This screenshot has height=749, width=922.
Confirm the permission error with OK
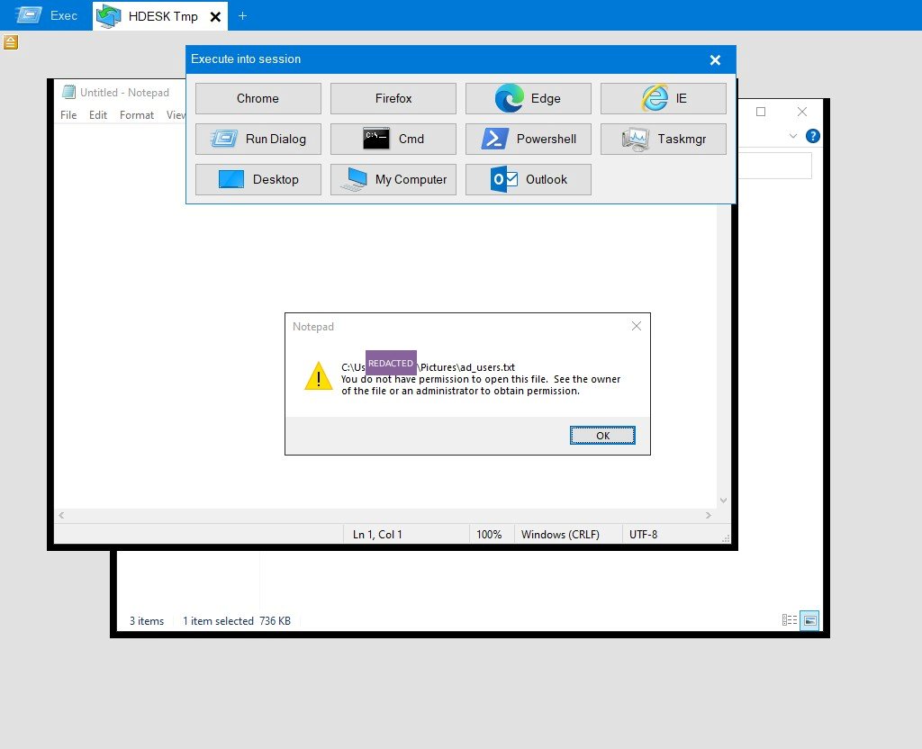coord(602,436)
